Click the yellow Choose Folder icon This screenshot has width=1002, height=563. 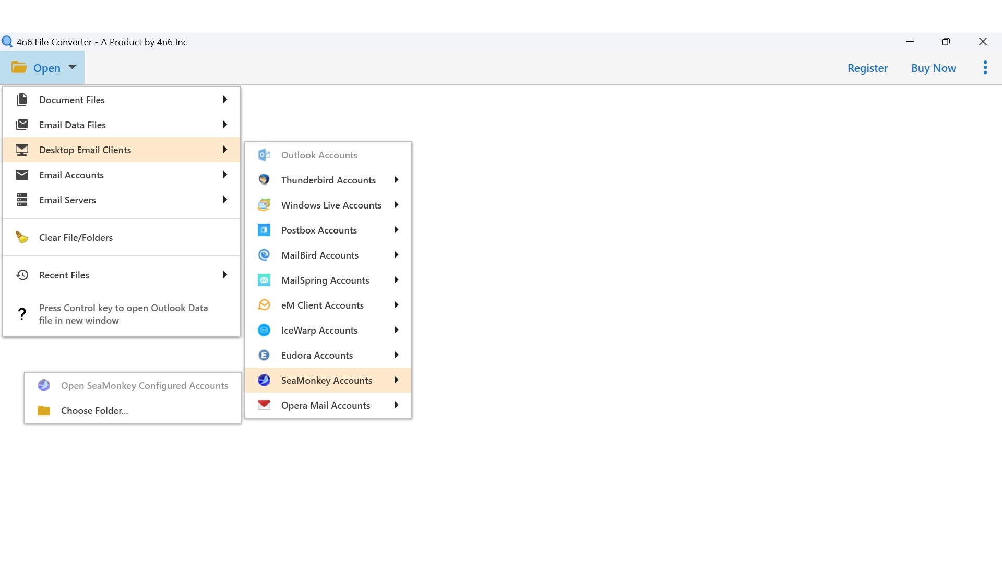click(x=44, y=411)
